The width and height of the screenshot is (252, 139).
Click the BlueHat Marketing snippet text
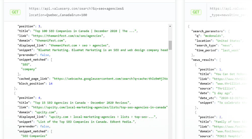(102, 50)
